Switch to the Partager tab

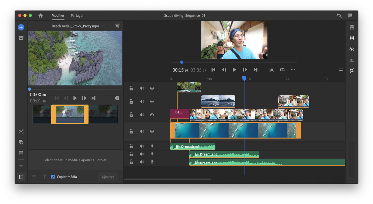pos(77,16)
